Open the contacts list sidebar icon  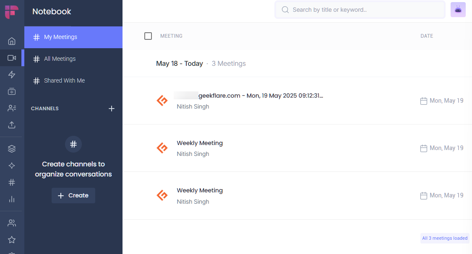click(x=12, y=108)
